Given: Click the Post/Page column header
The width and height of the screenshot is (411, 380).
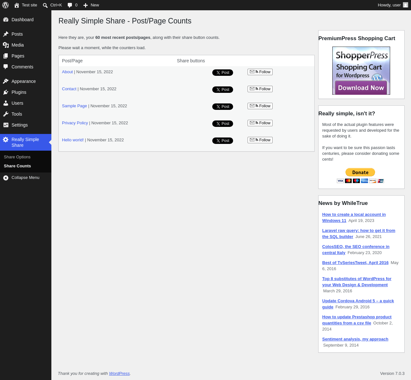Looking at the screenshot, I should pos(72,61).
